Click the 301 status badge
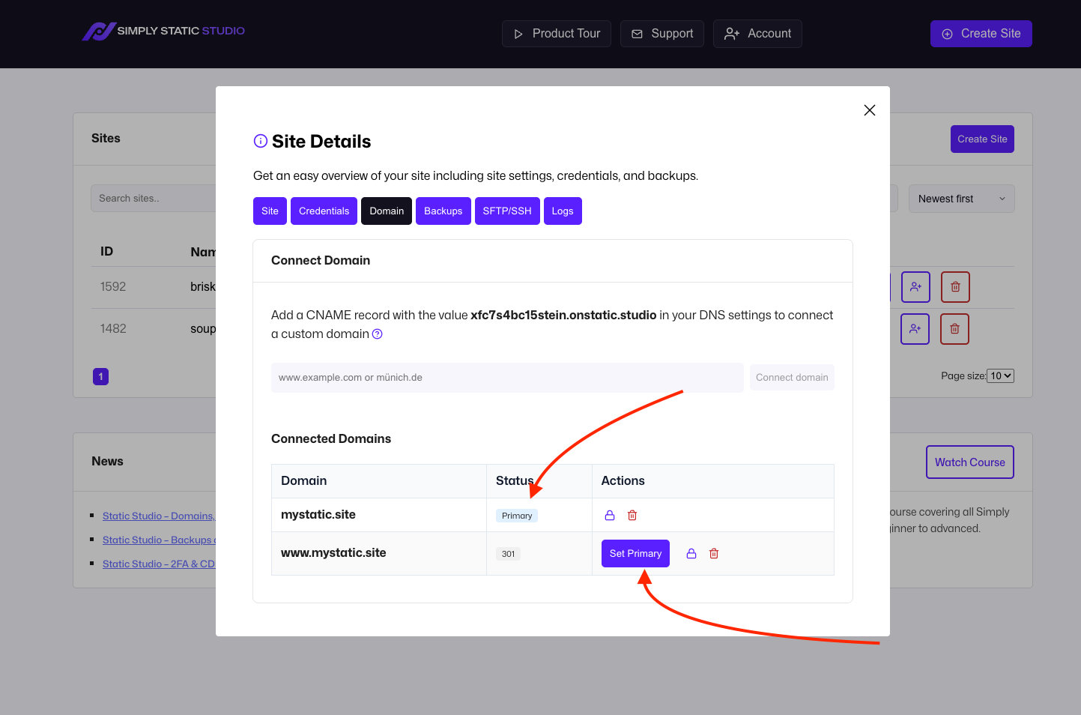This screenshot has height=715, width=1081. (x=509, y=554)
